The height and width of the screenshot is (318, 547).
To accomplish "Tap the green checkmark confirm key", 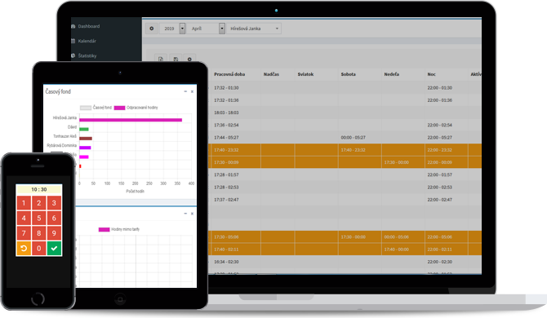I will (x=54, y=249).
